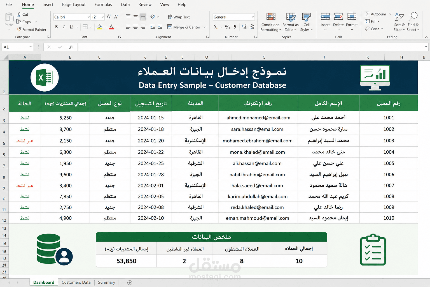Open Find & Select menu
The image size is (430, 287).
413,22
